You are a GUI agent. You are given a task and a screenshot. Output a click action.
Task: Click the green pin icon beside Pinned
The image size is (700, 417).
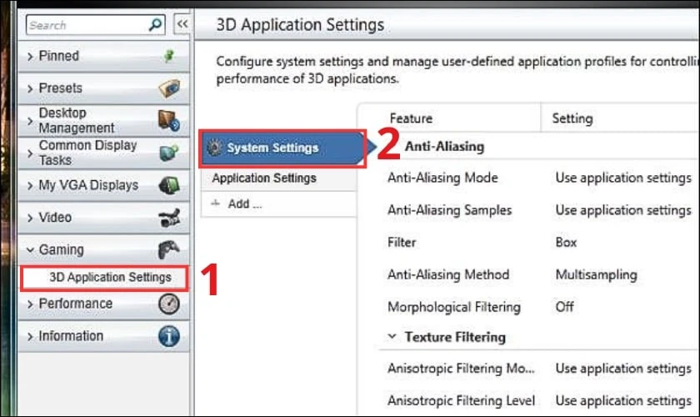tap(168, 56)
